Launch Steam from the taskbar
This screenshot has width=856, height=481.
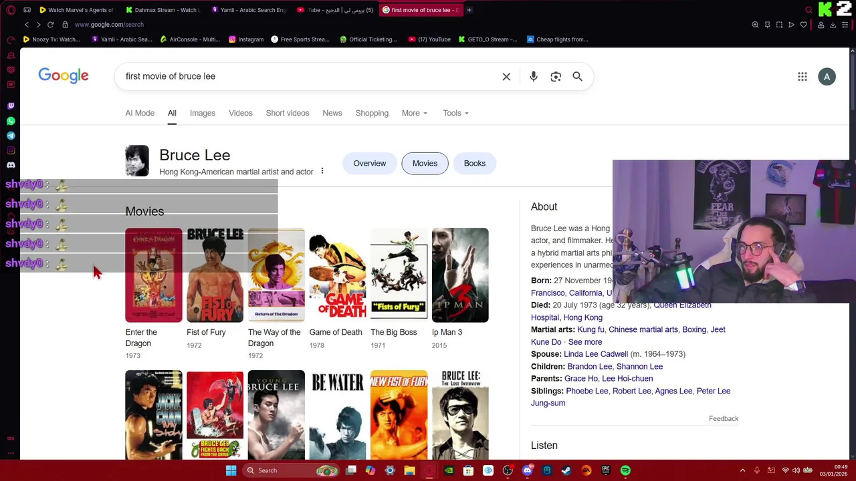click(566, 470)
